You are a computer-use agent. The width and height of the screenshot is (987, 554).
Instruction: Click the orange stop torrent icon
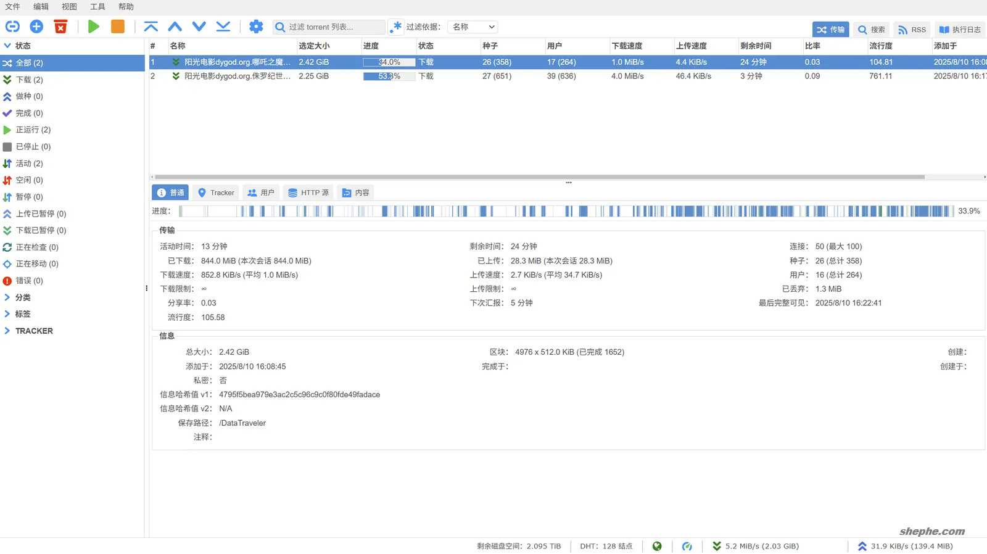pyautogui.click(x=118, y=27)
